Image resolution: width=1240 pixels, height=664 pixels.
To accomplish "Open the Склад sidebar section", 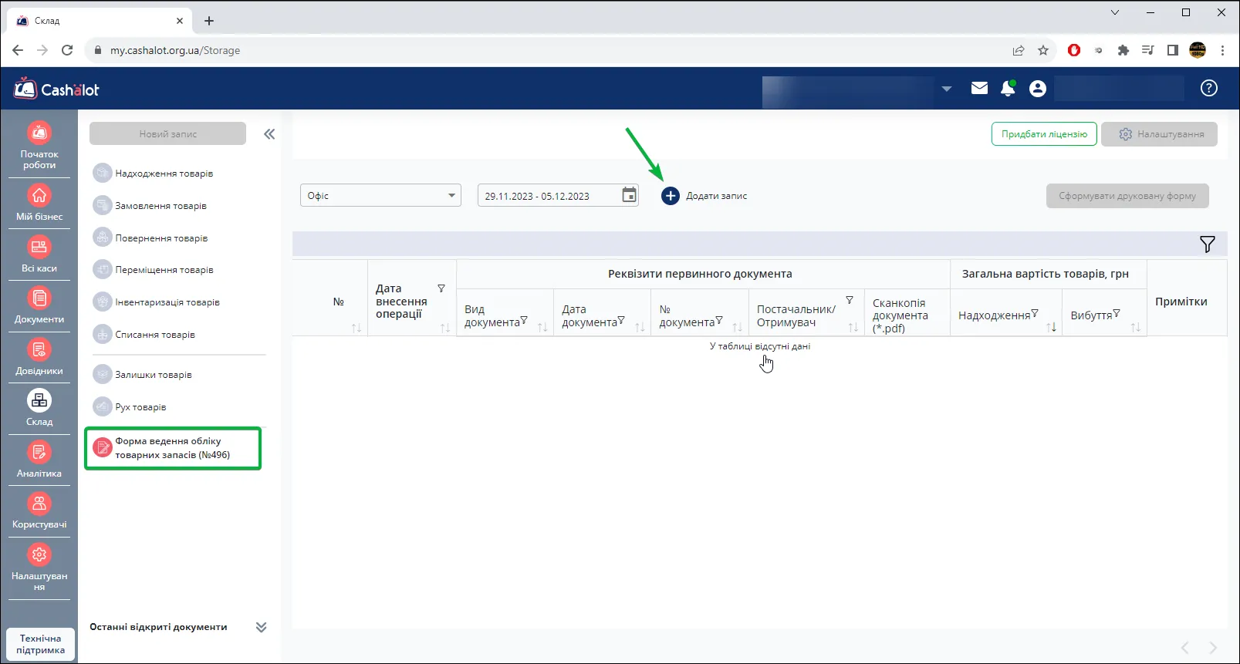I will pyautogui.click(x=39, y=408).
